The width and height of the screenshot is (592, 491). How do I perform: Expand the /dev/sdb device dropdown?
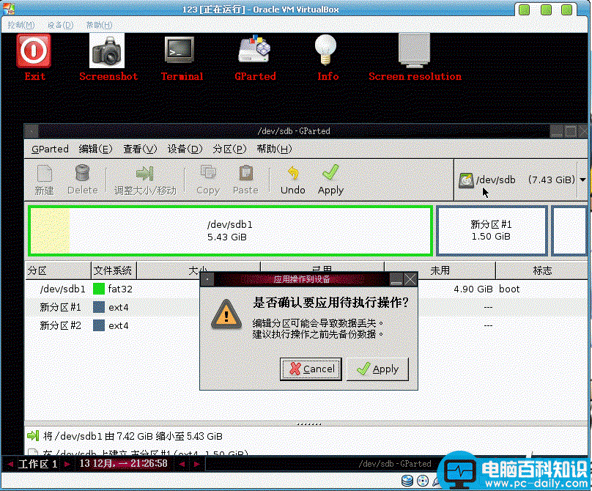[582, 180]
